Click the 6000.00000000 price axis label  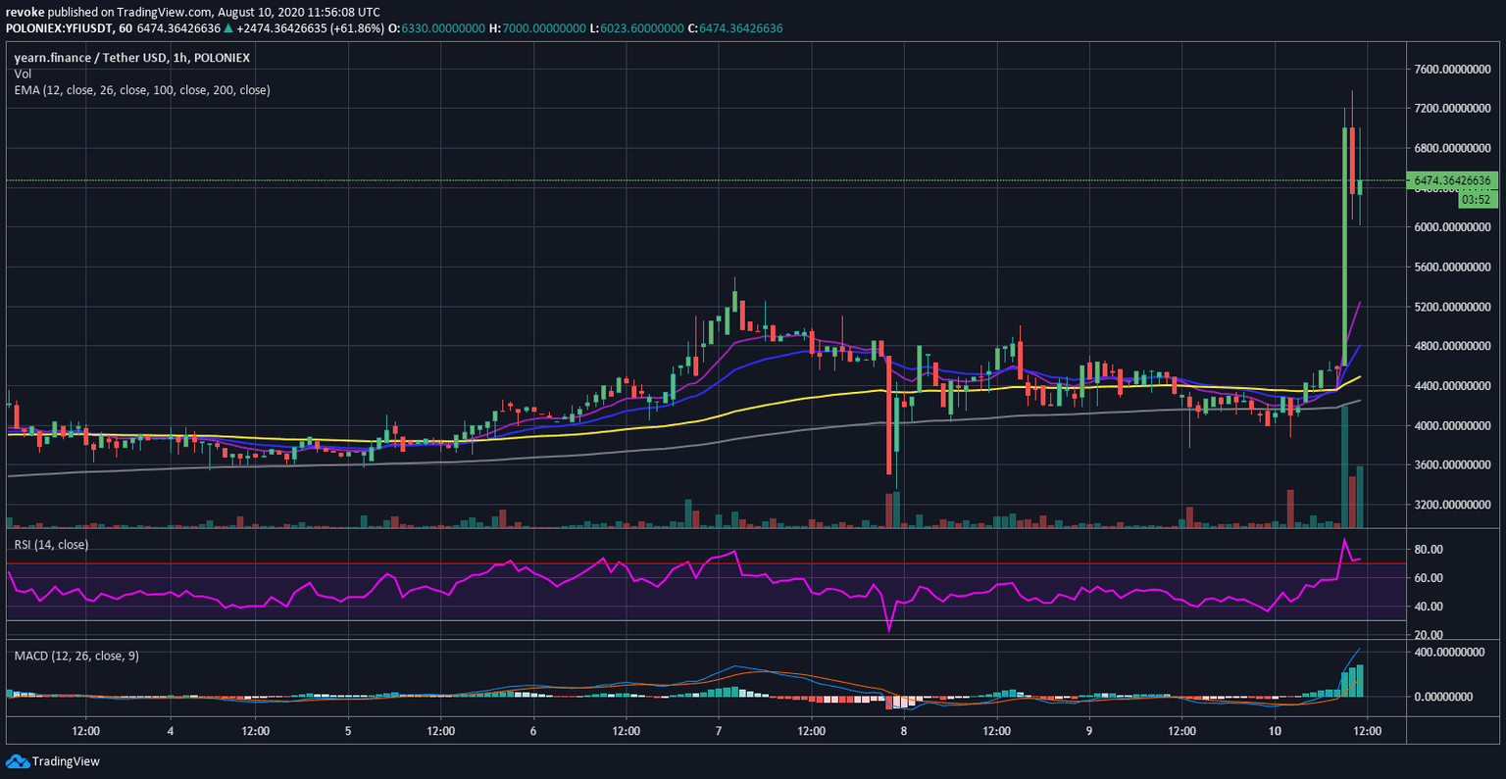[1451, 227]
